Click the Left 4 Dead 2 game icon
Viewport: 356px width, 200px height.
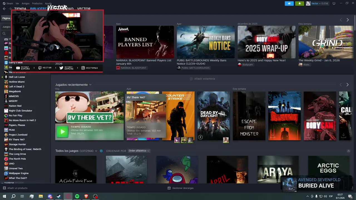(x=6, y=87)
